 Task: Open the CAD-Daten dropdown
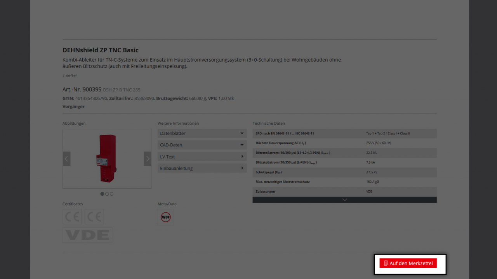pos(202,145)
